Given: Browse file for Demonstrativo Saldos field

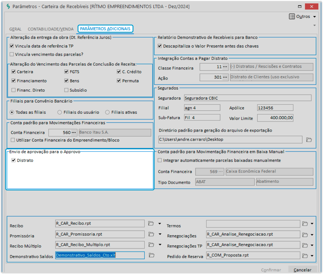Looking at the screenshot, I should click(x=152, y=255).
